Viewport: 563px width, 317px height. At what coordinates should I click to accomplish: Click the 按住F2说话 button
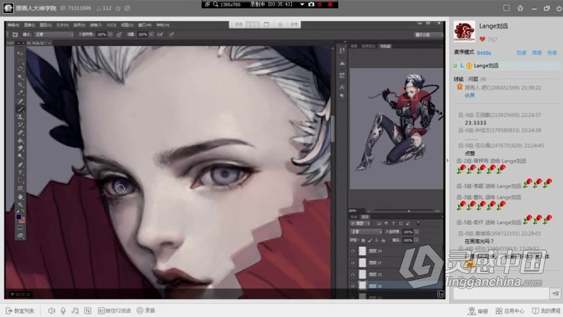click(115, 311)
